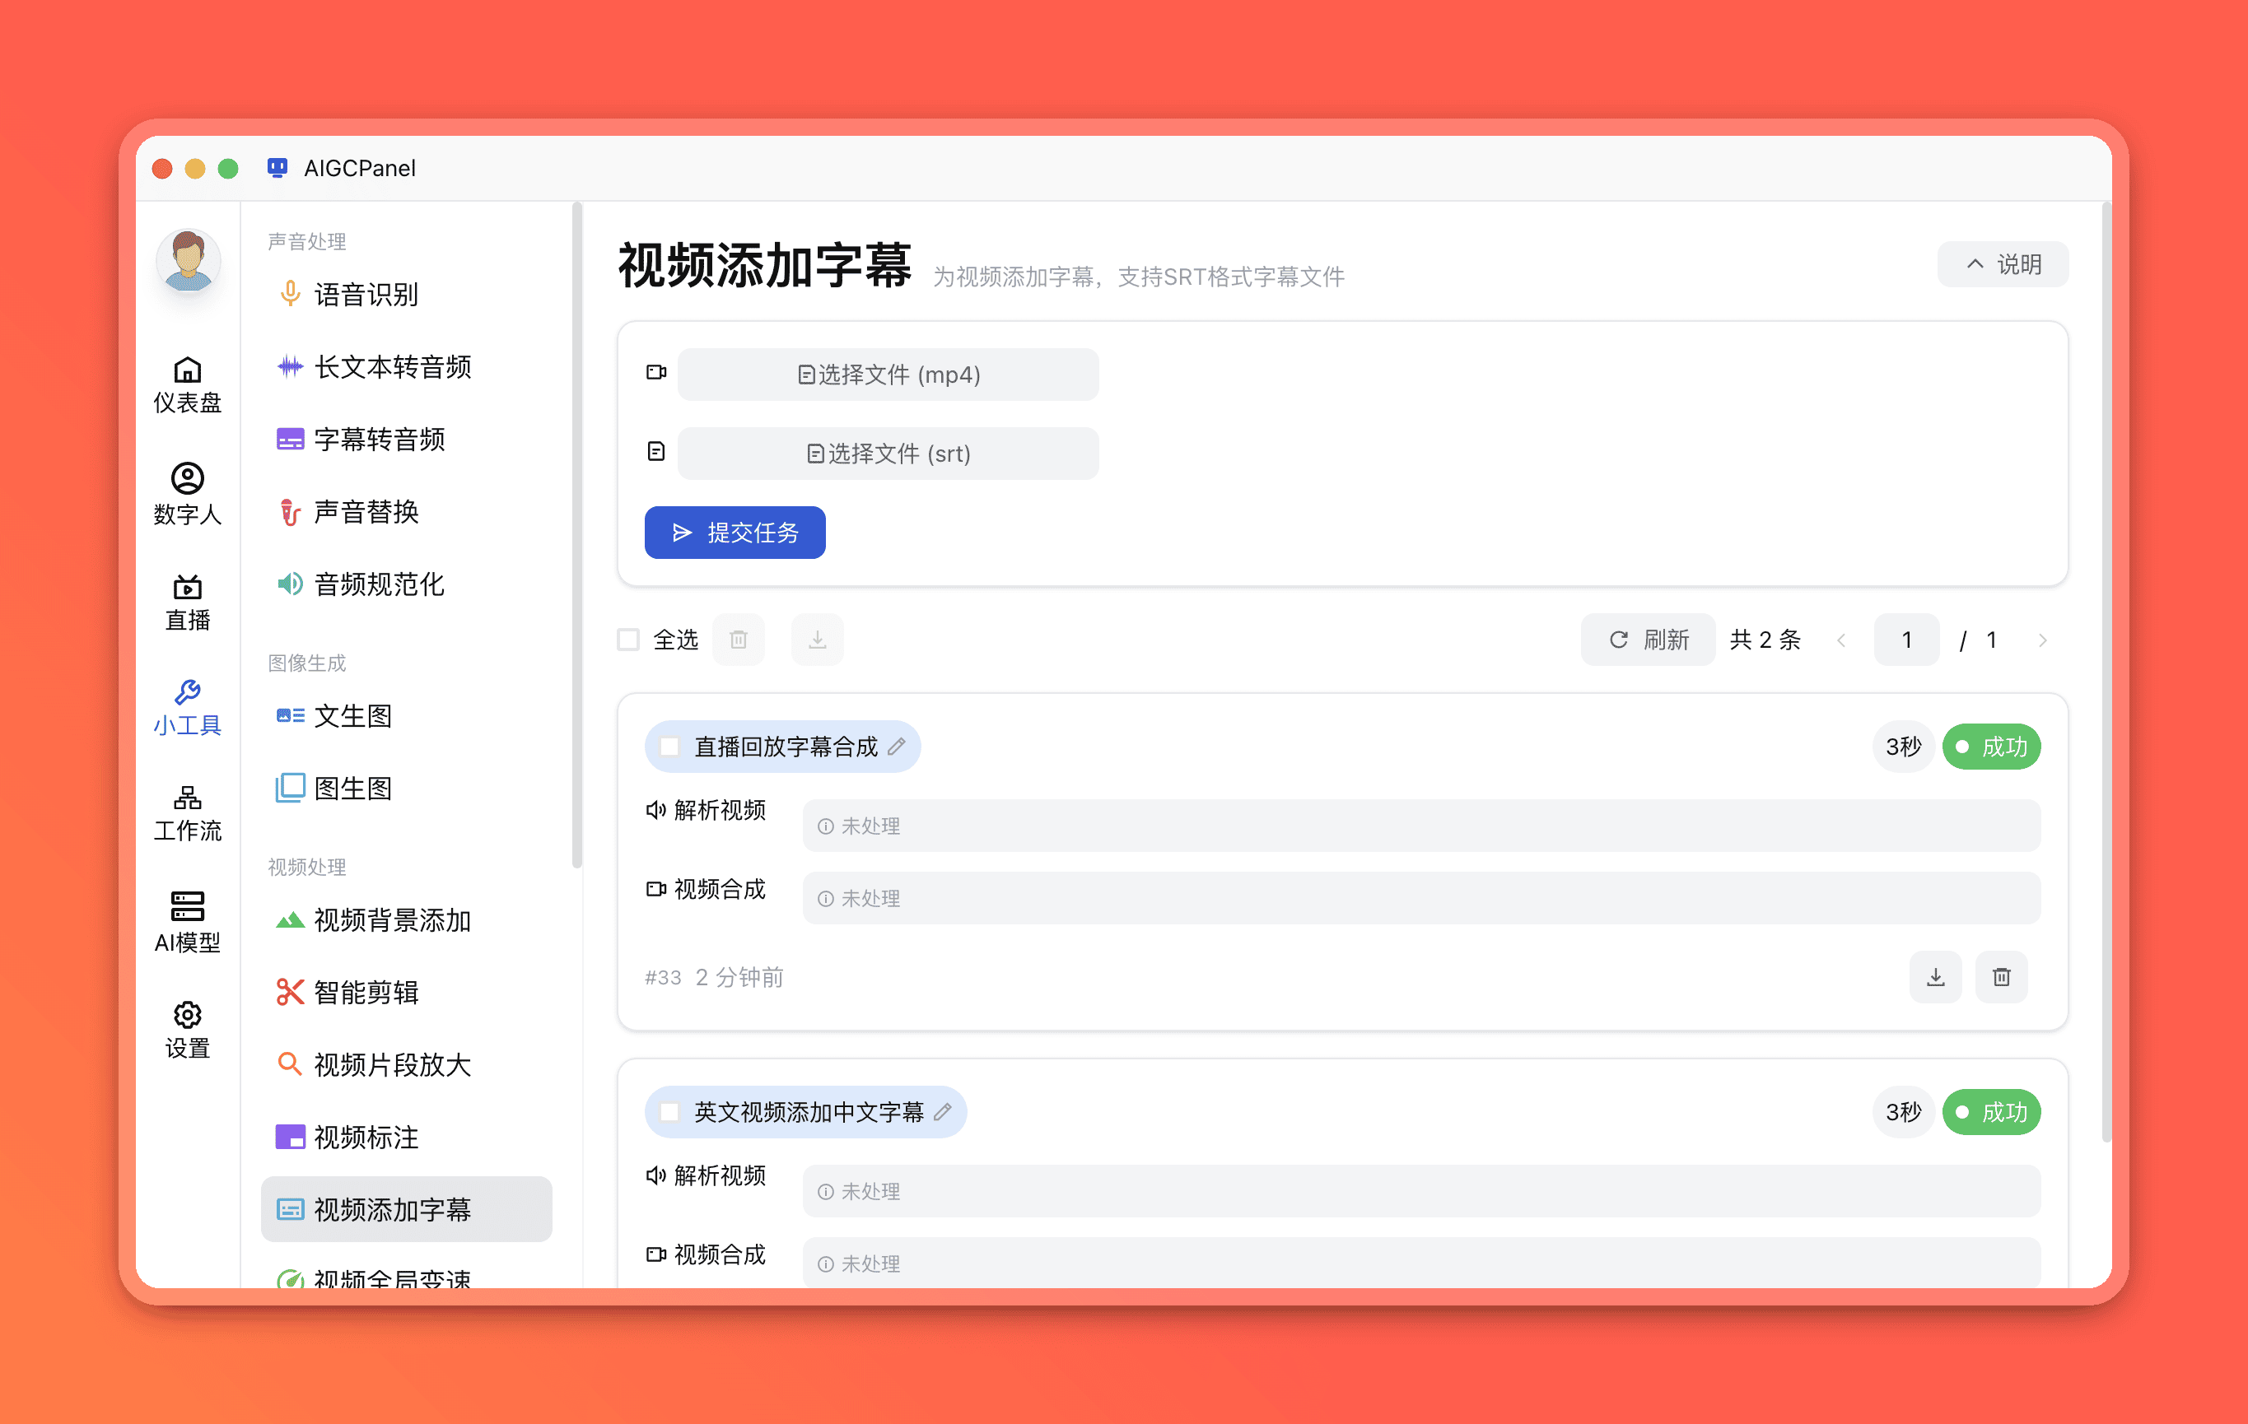Open 视频标注 tool
The image size is (2248, 1424).
click(x=406, y=1137)
